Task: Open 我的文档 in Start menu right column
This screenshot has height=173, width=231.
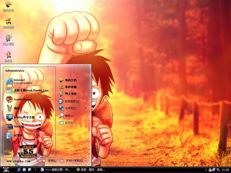Action: click(68, 80)
